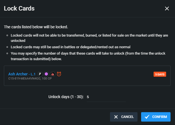Click the bullet about specifying unlock days
Viewport: 175px width, 125px height.
88,56
